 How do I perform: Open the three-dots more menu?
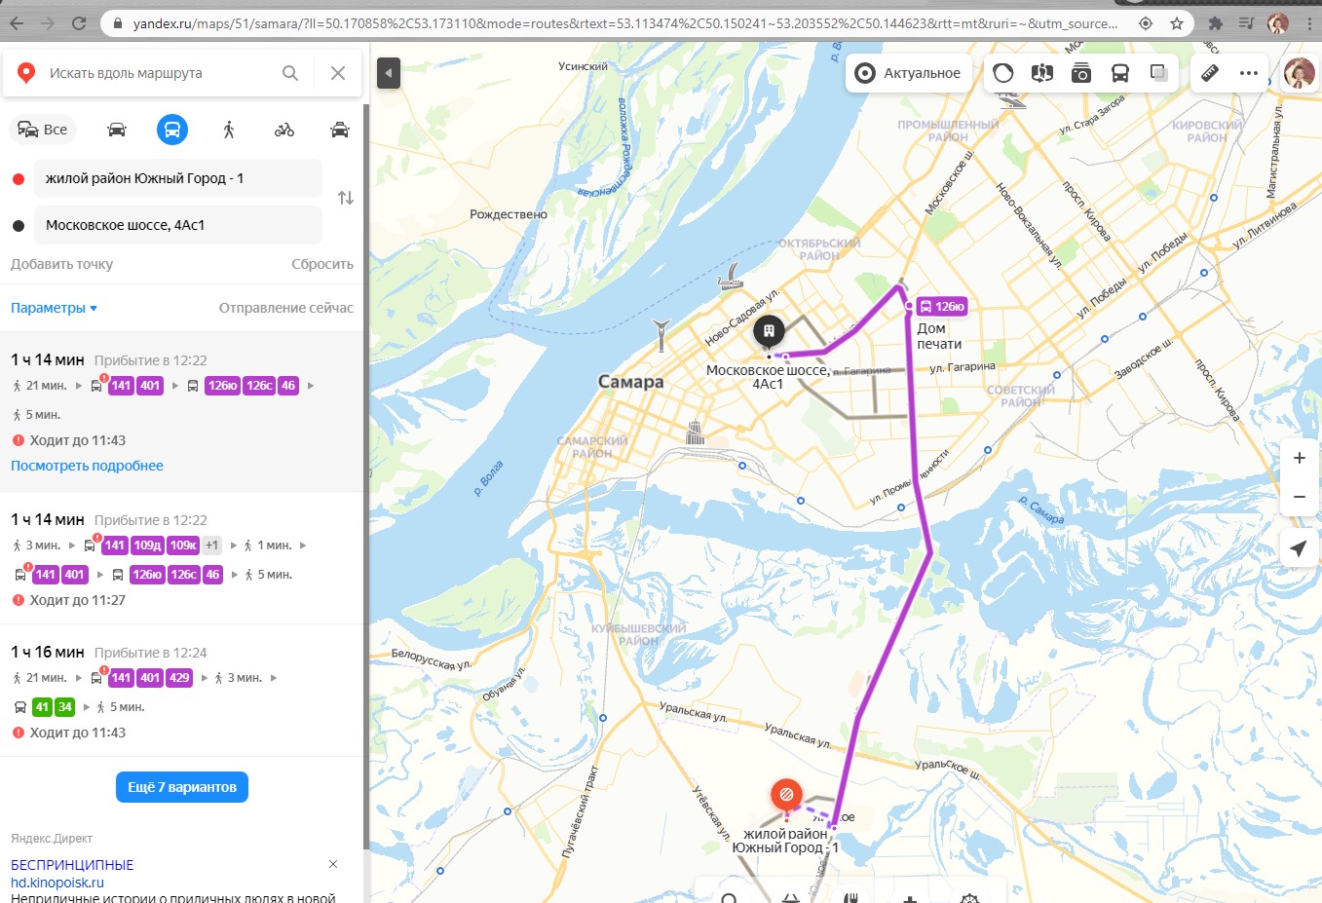(1249, 73)
